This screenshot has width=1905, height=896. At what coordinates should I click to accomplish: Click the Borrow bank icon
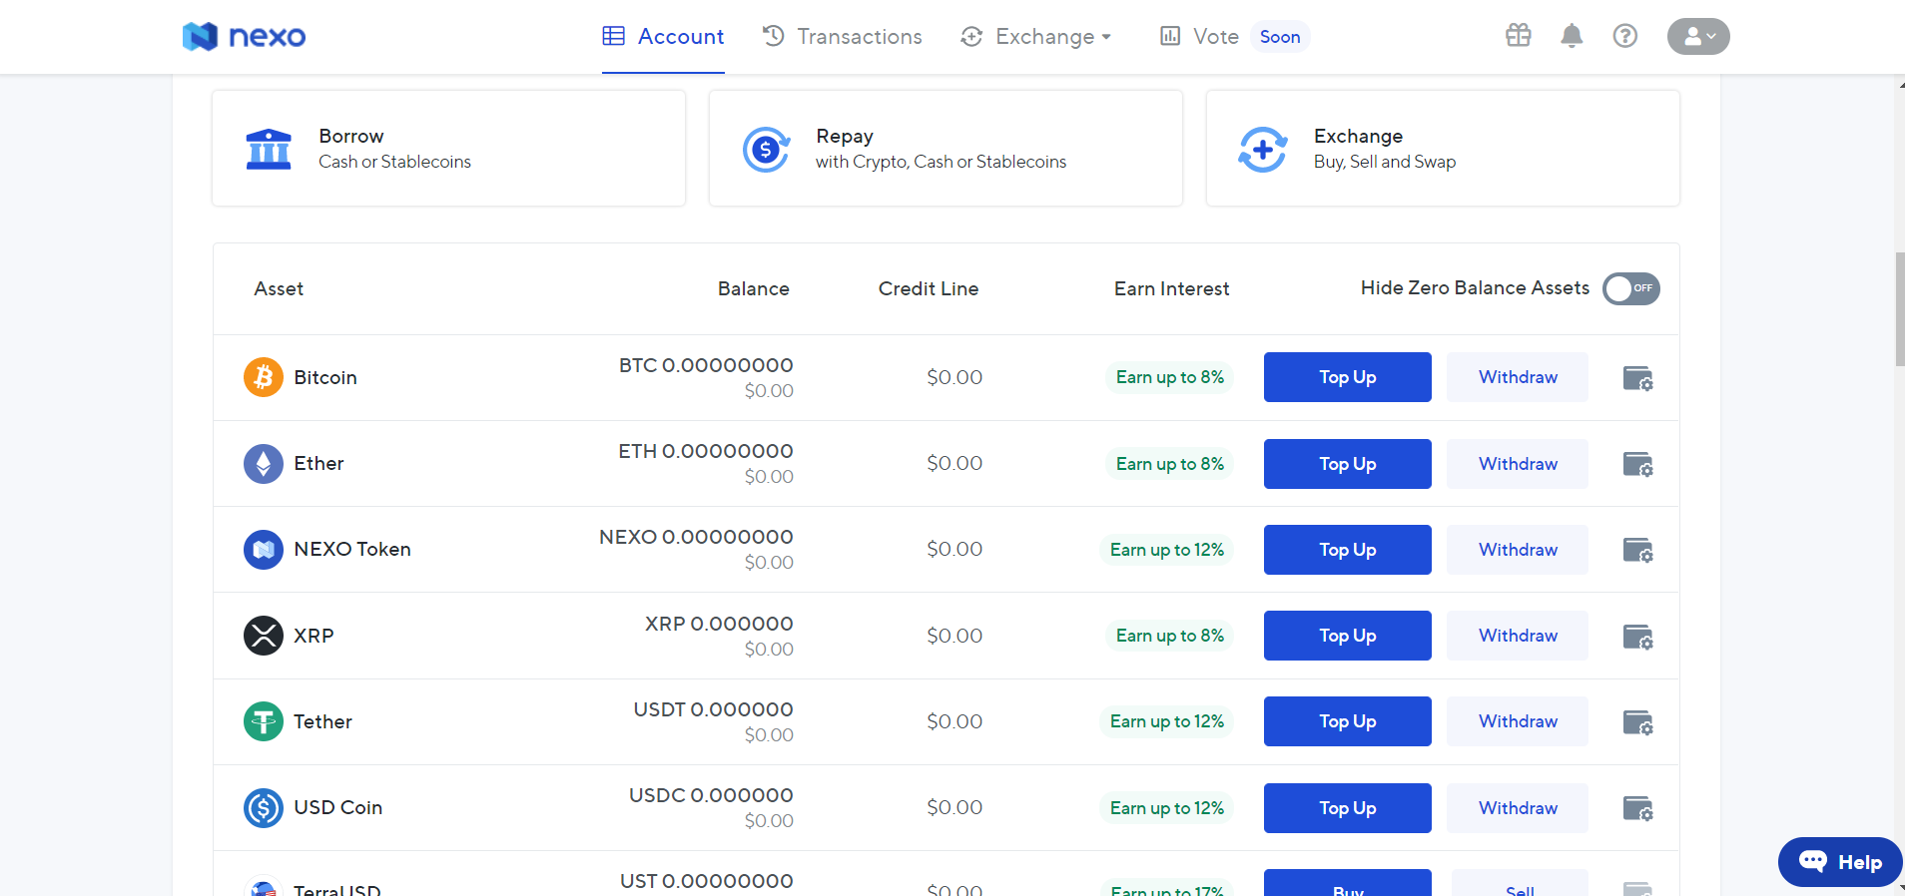click(269, 150)
